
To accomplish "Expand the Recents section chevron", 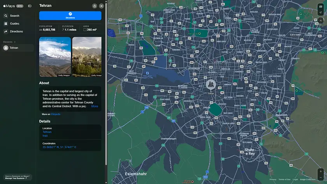I will (15, 42).
